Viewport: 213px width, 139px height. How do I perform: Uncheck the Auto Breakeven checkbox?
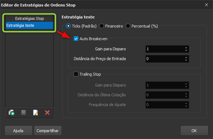[76, 39]
